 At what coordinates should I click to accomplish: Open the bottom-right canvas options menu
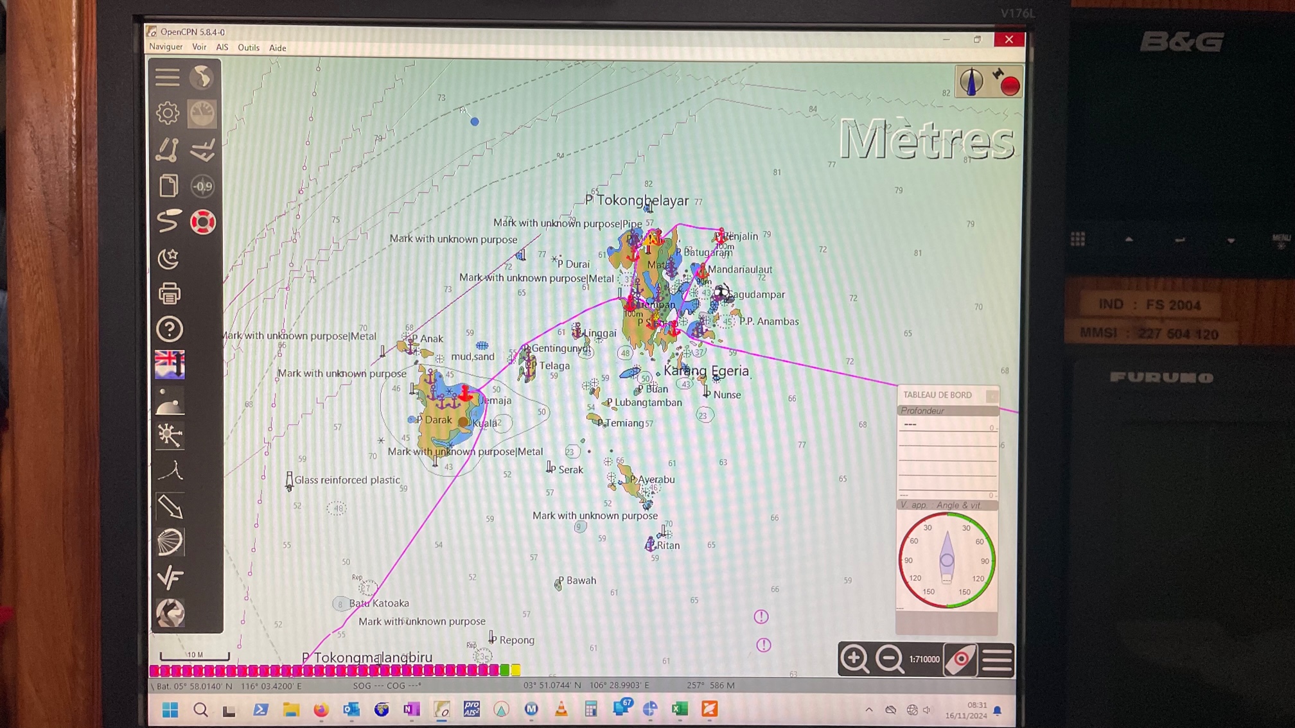pos(997,659)
